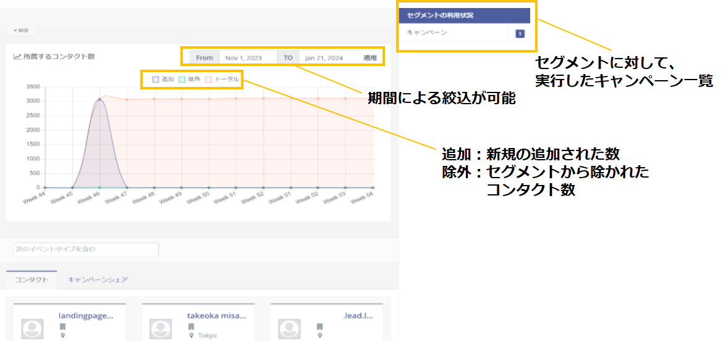
Task: Click the chart icon beside 所属するコンタクト数
Action: click(17, 57)
